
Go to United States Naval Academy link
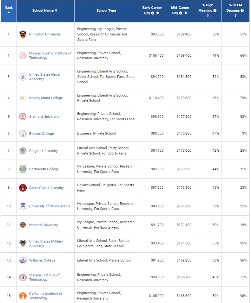(x=44, y=77)
